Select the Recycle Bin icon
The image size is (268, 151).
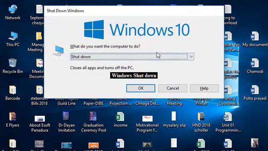[13, 66]
